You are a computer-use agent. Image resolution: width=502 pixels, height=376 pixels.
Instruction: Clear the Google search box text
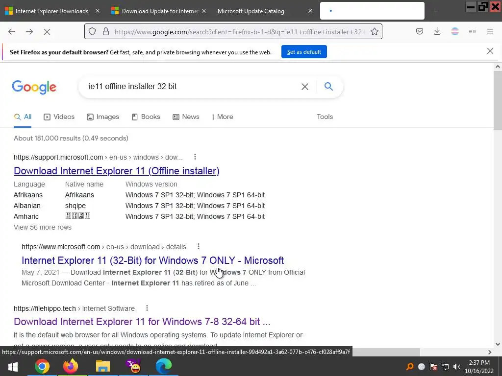tap(305, 87)
